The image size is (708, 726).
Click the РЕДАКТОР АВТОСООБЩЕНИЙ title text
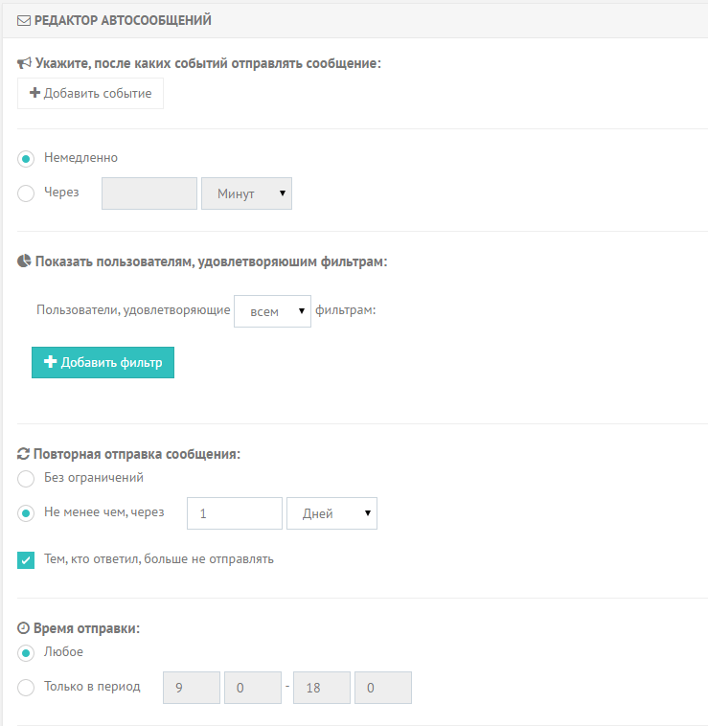point(123,20)
